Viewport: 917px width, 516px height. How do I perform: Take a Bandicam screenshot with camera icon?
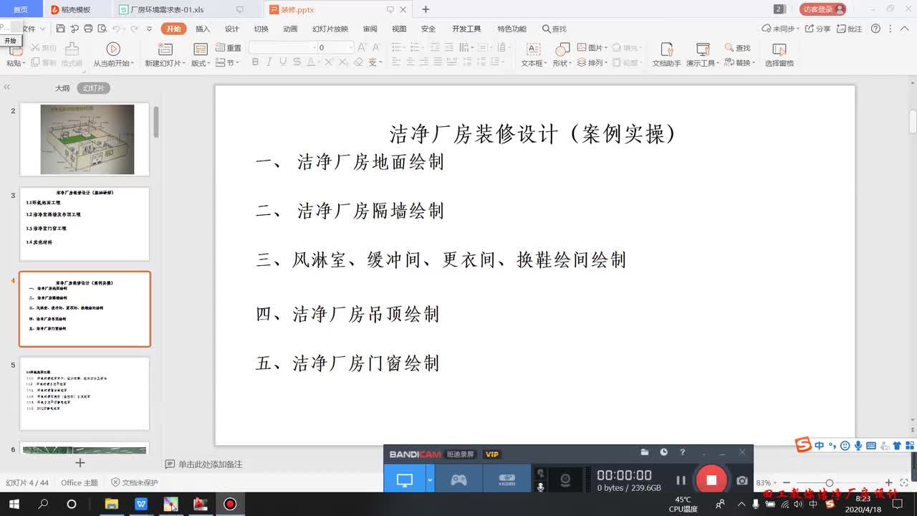click(x=742, y=480)
